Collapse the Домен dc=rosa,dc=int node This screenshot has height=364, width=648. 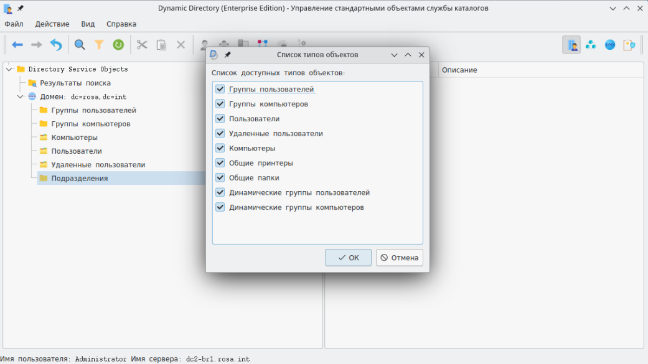21,96
